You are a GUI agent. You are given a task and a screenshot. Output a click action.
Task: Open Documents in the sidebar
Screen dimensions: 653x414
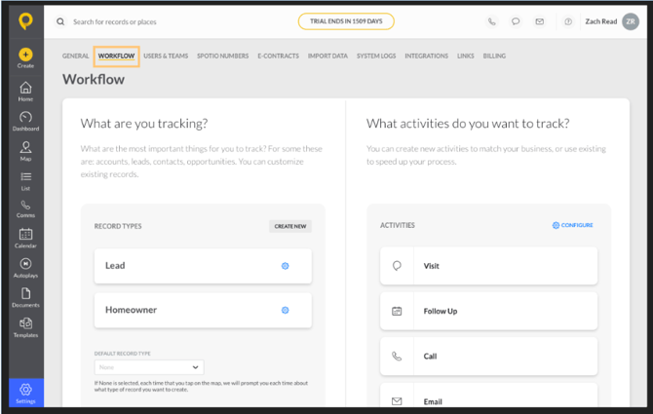click(25, 297)
